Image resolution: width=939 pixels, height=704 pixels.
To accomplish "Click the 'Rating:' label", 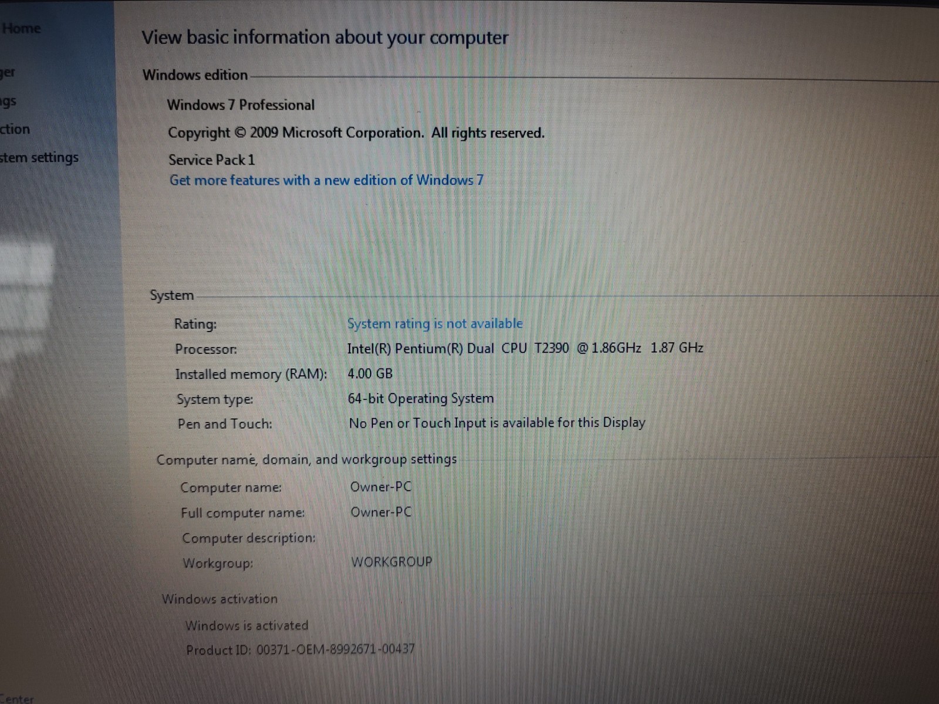I will pos(195,324).
